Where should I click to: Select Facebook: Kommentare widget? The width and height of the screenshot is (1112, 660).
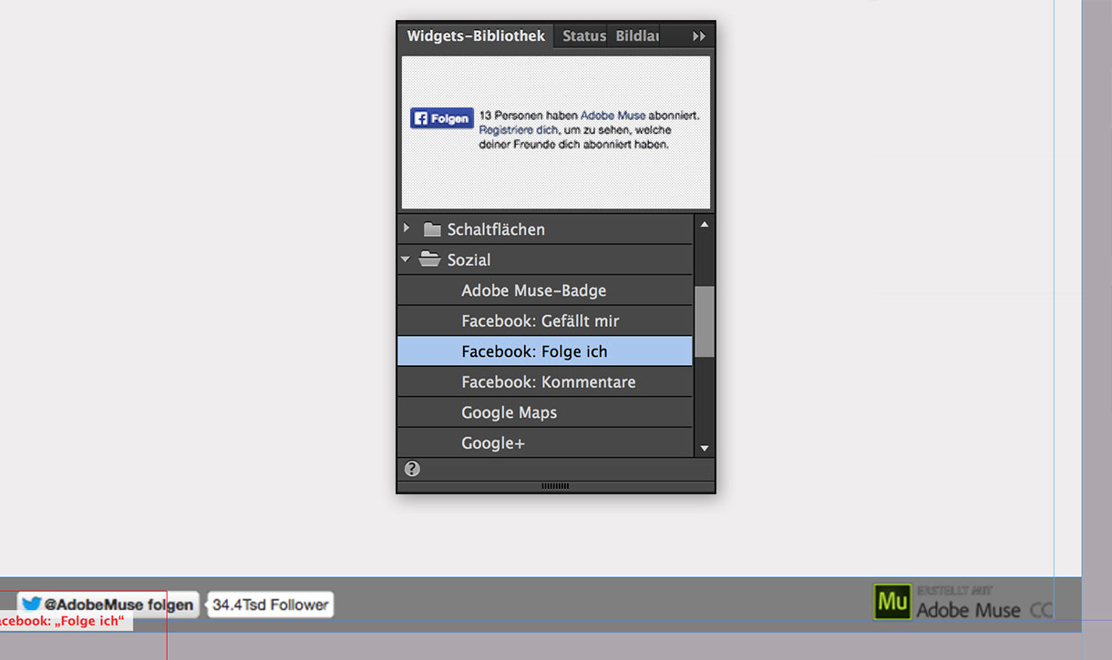[x=545, y=381]
